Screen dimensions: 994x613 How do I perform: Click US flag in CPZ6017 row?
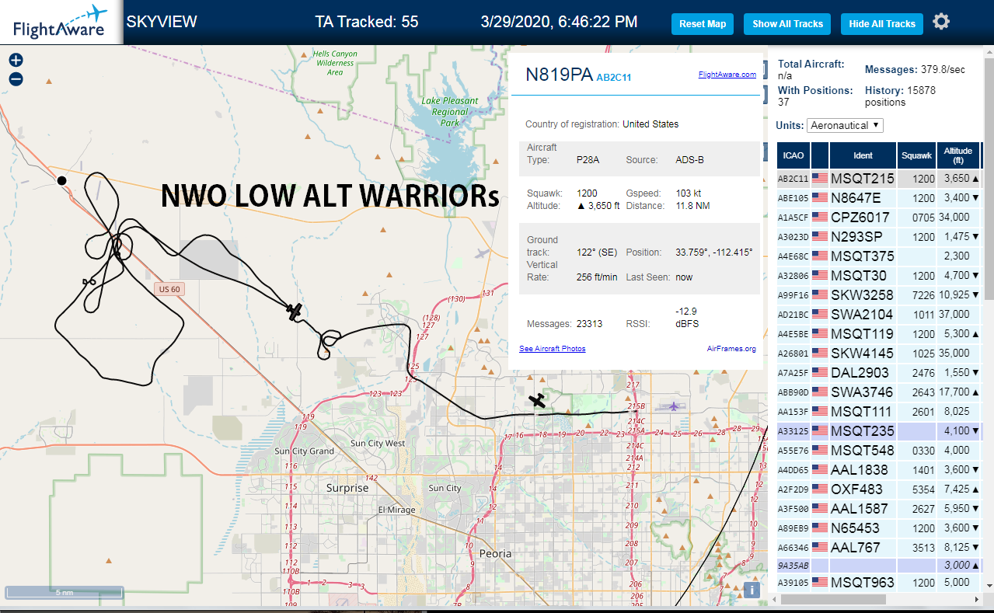tap(820, 217)
